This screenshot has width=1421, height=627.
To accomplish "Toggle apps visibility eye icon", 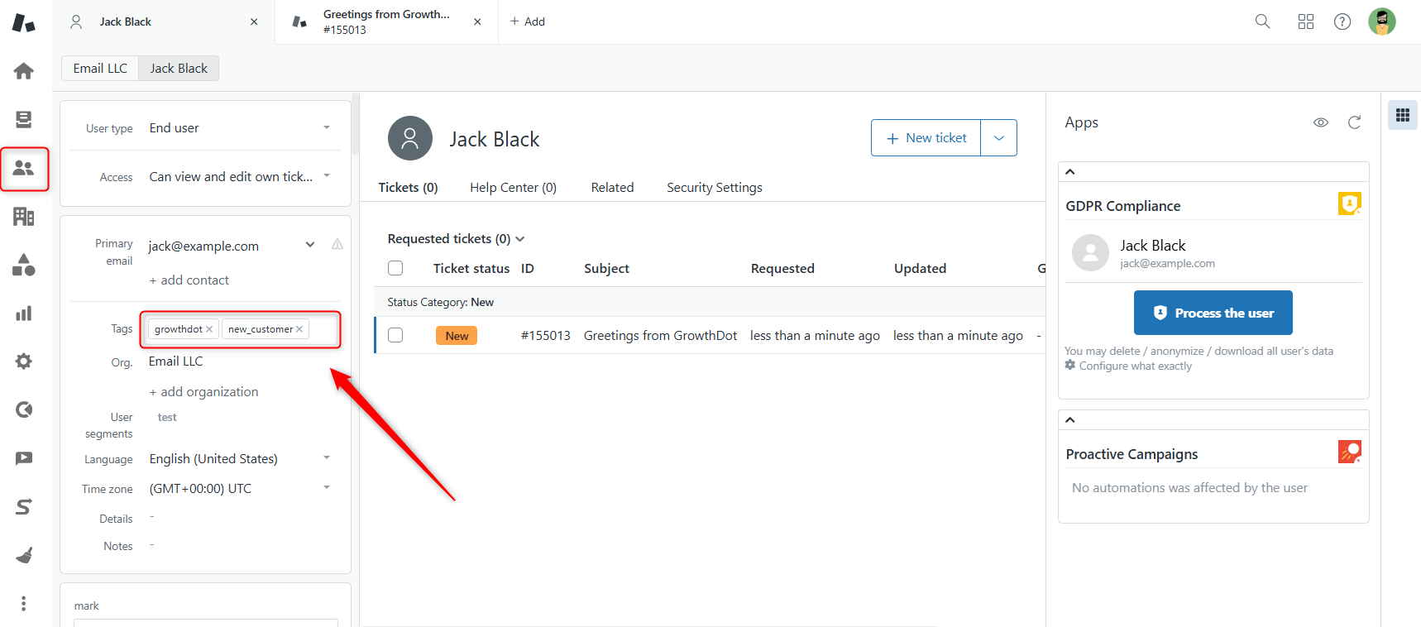I will click(1321, 122).
